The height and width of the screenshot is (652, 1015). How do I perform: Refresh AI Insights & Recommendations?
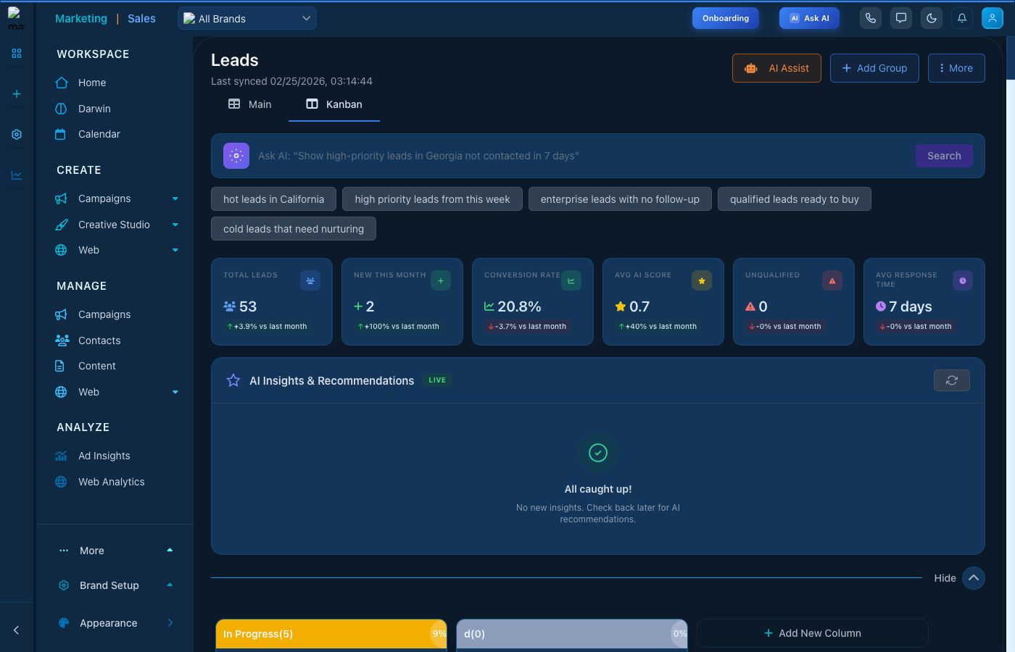pyautogui.click(x=952, y=380)
